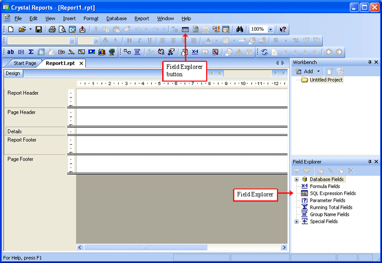Insert a text object using ab icon
This screenshot has height=263, width=382.
tap(10, 52)
